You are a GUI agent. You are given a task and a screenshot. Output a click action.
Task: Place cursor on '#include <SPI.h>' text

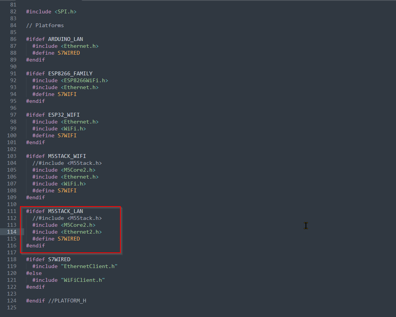pos(51,11)
